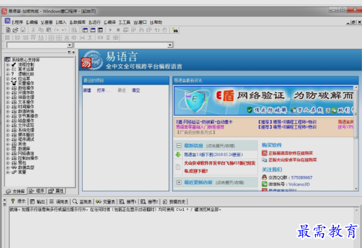
Task: Click the Save disk toolbar icon
Action: pos(23,30)
